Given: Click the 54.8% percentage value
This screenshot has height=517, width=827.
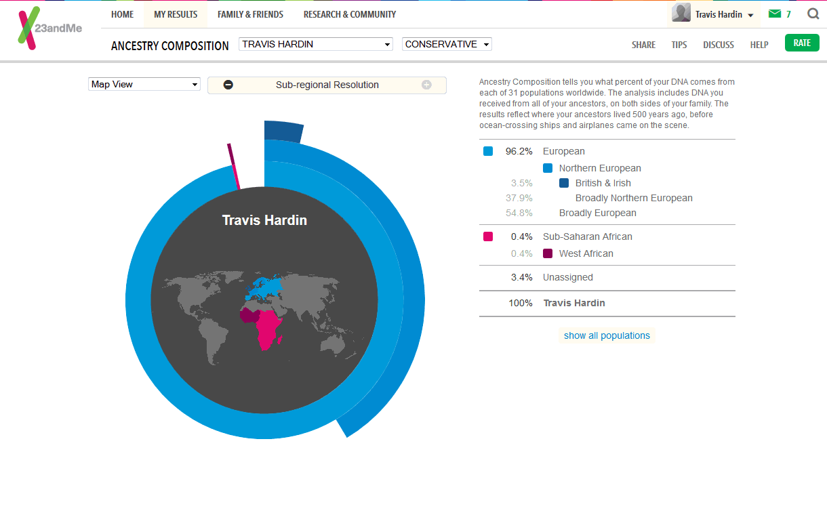Looking at the screenshot, I should pyautogui.click(x=519, y=213).
